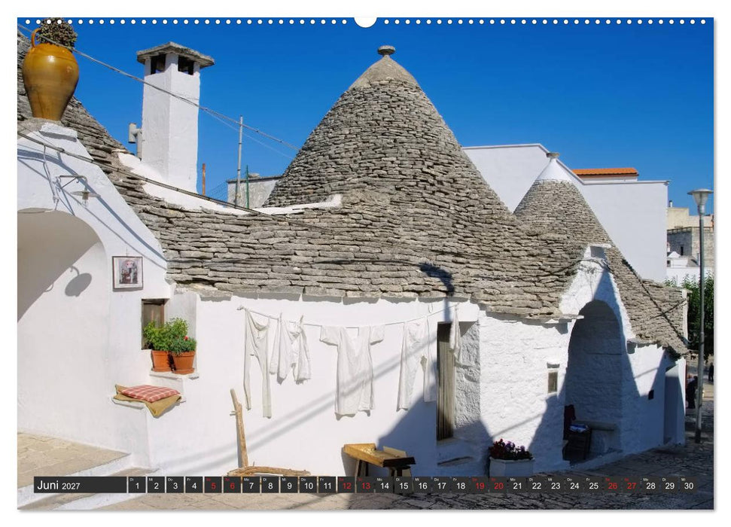Viewport: 731px width, 527px height.
Task: Select date 7 in the calendar strip
Action: (251, 485)
